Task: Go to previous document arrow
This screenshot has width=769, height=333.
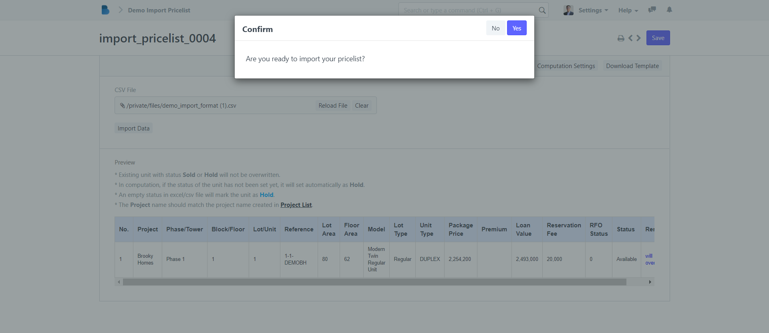Action: coord(630,38)
